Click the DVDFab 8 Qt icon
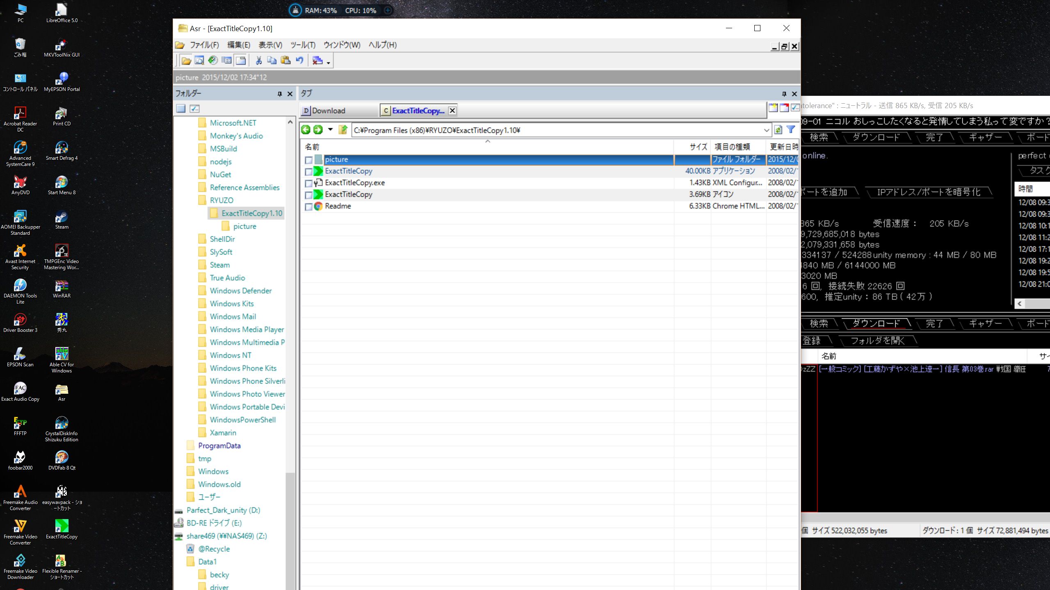 point(62,457)
